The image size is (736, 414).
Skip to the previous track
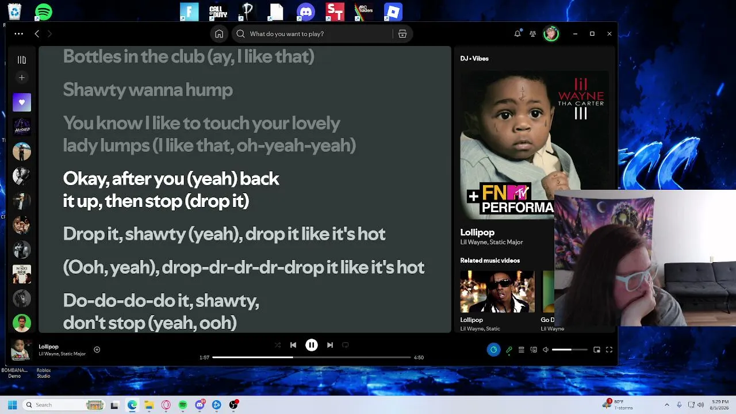[x=293, y=345]
